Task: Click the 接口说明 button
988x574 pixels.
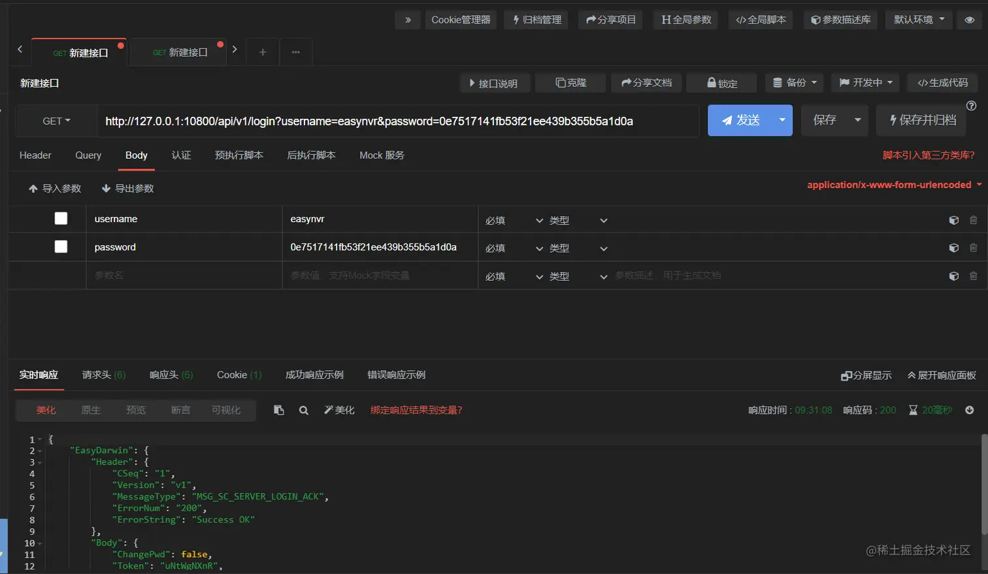Action: click(x=494, y=83)
